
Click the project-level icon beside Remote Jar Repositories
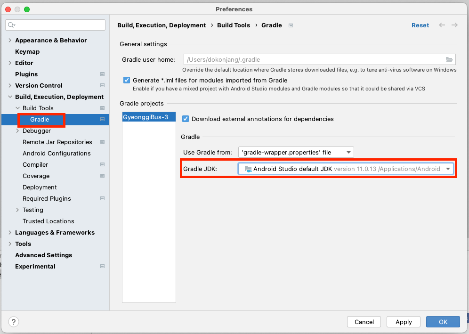pos(102,142)
